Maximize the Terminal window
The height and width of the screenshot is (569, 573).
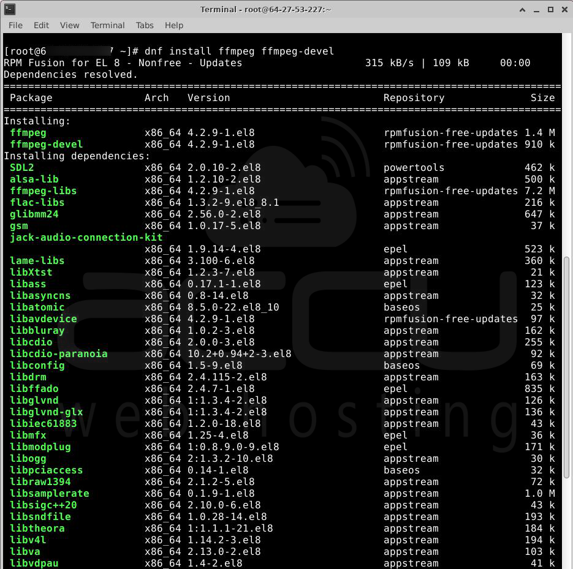click(550, 10)
